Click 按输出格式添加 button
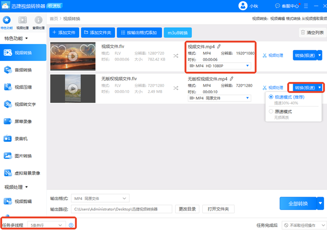This screenshot has height=231, width=327. [x=139, y=33]
